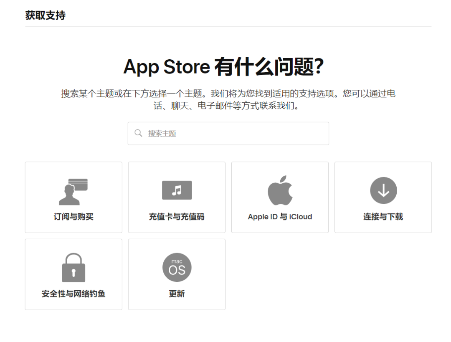Select the download arrow circle icon
451x342 pixels.
tap(383, 190)
